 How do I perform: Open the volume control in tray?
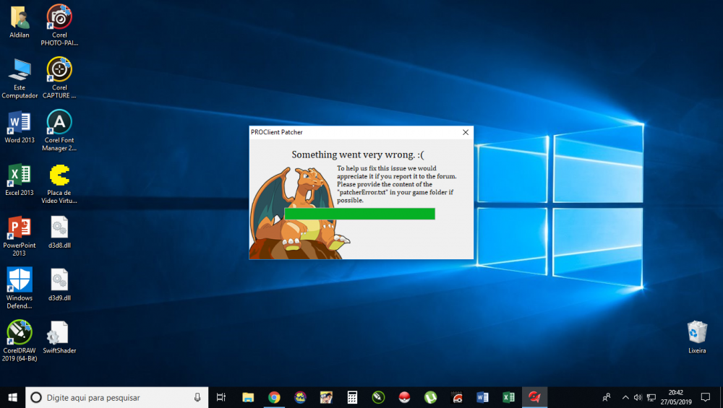[638, 397]
